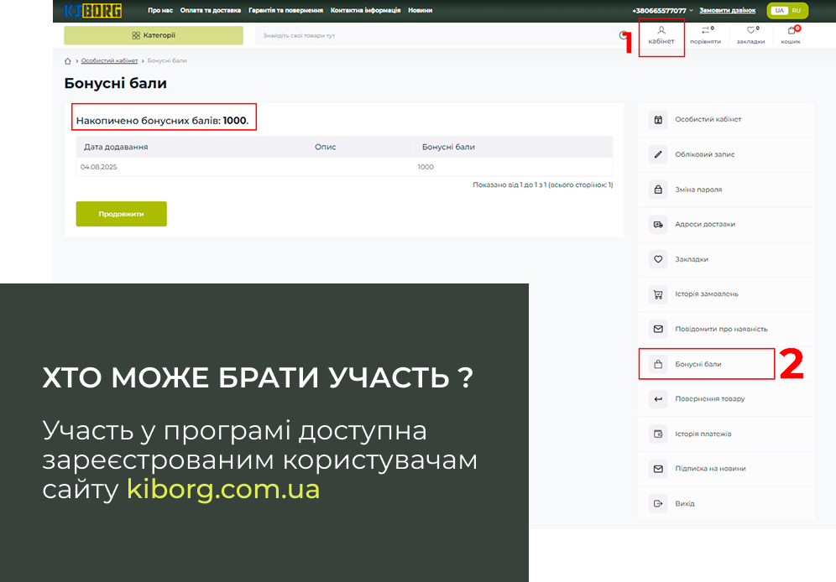Open the Категорії categories menu

tap(154, 35)
